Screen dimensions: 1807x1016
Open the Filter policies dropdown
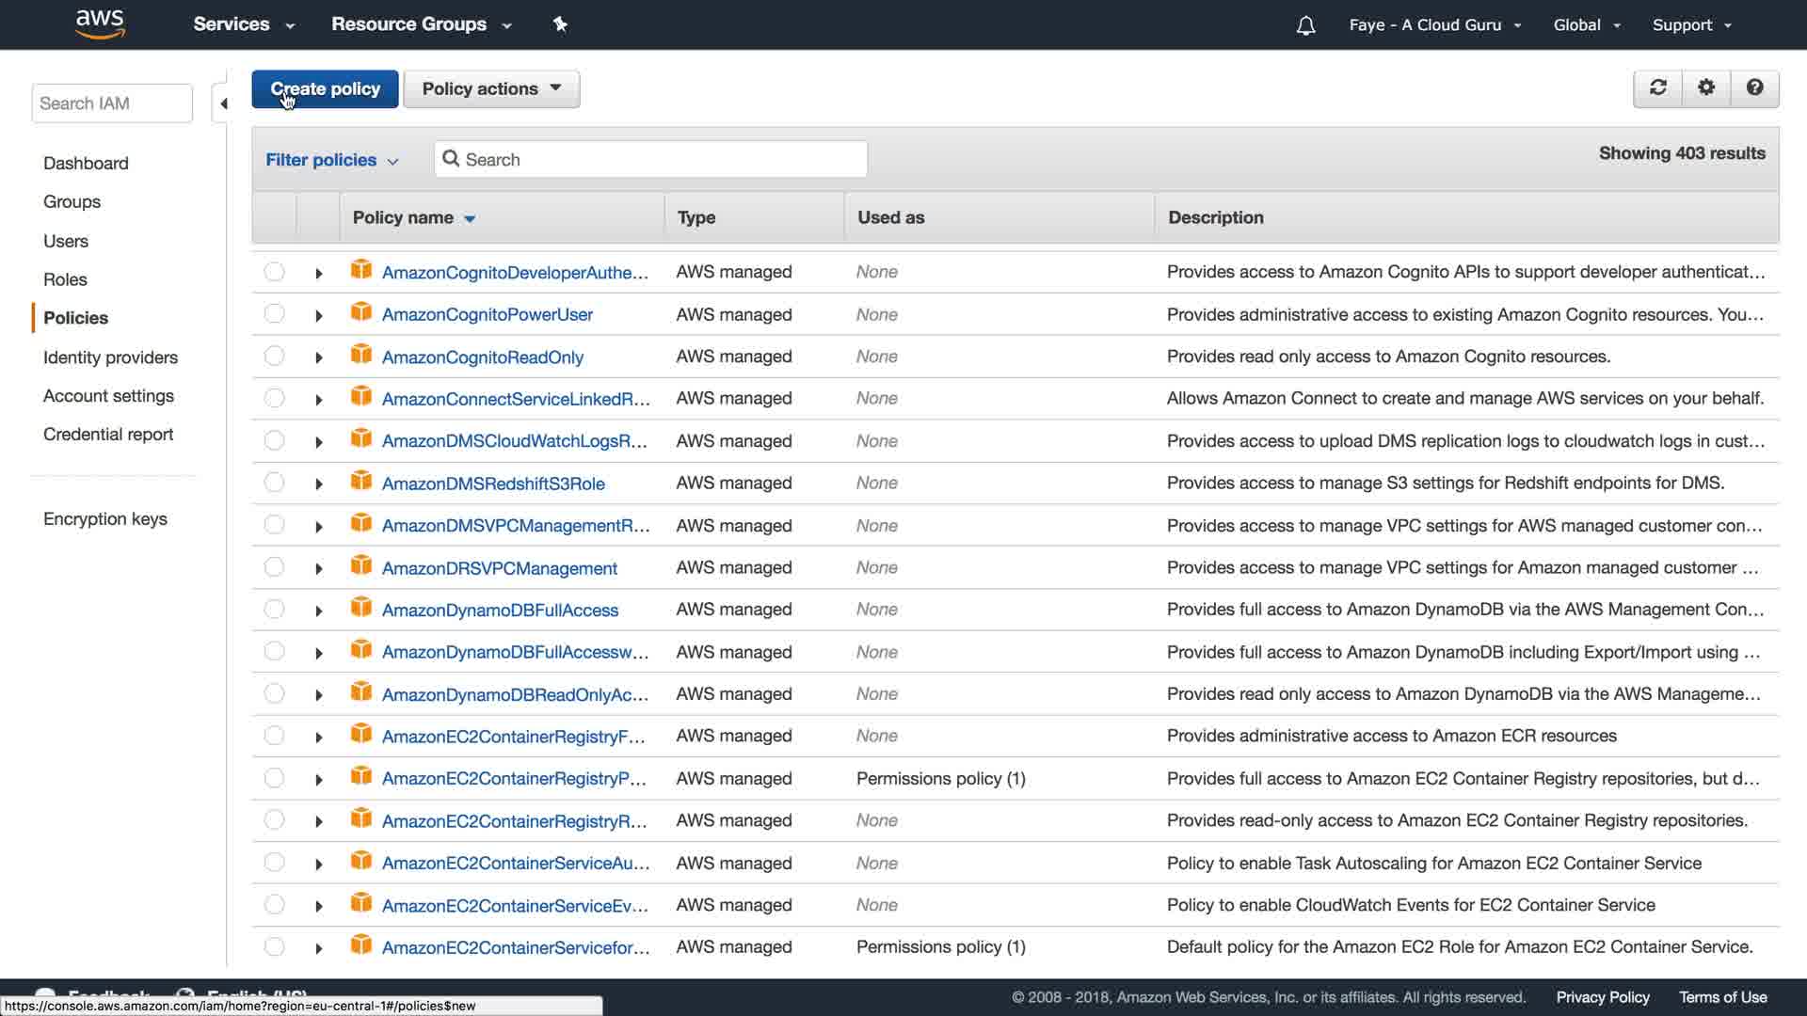point(331,160)
